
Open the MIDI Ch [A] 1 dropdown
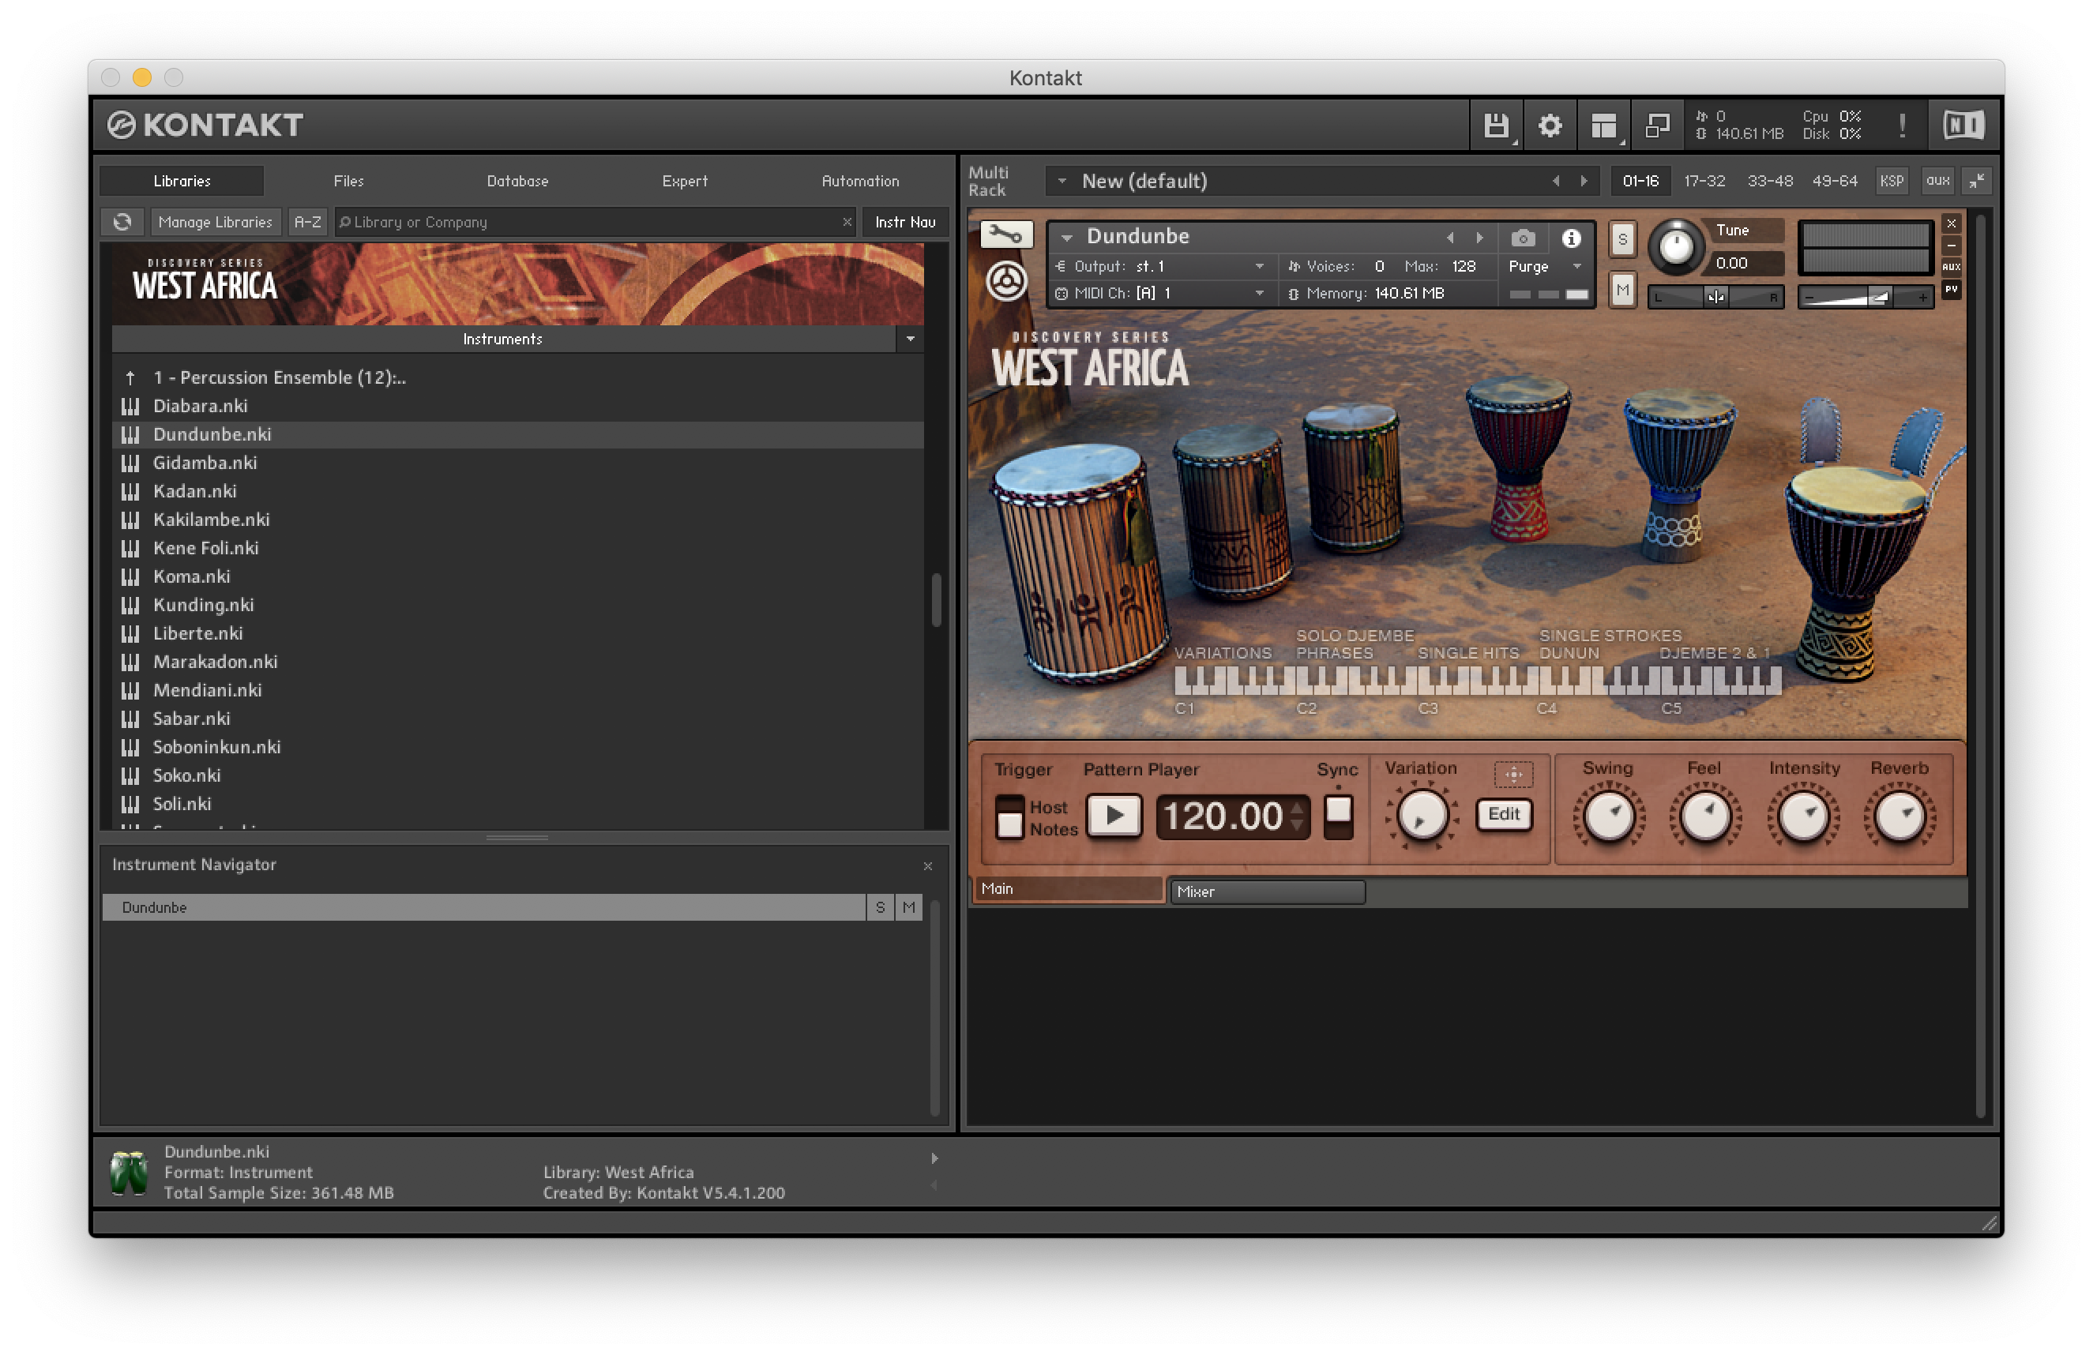(1259, 294)
